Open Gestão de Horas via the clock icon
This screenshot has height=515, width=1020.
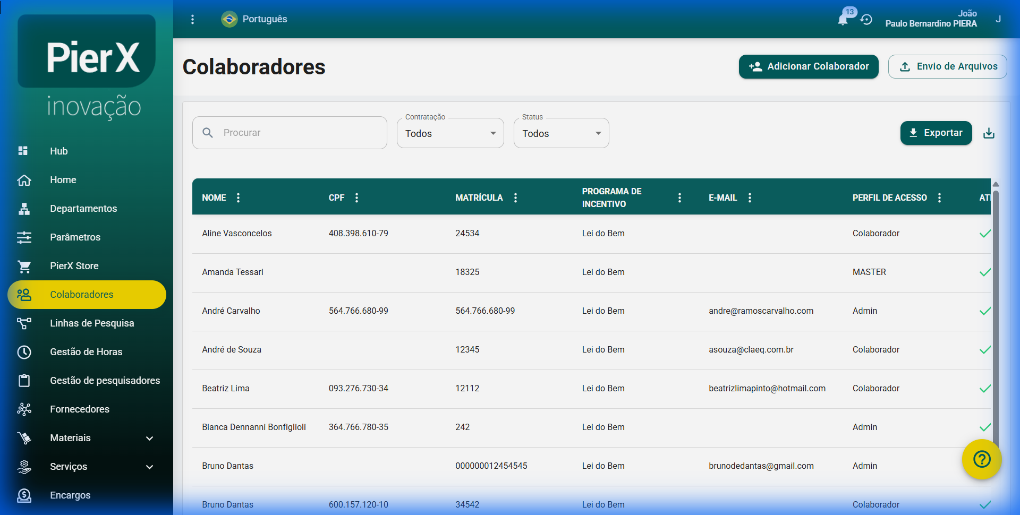pos(24,352)
